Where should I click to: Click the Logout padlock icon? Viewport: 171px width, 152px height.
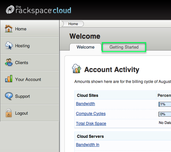tap(9, 113)
